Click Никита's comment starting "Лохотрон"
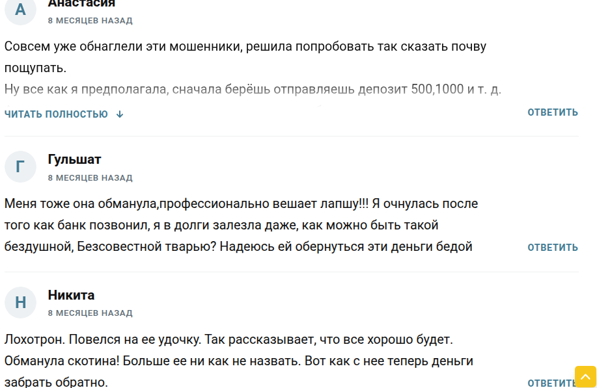The width and height of the screenshot is (597, 388). click(x=228, y=339)
